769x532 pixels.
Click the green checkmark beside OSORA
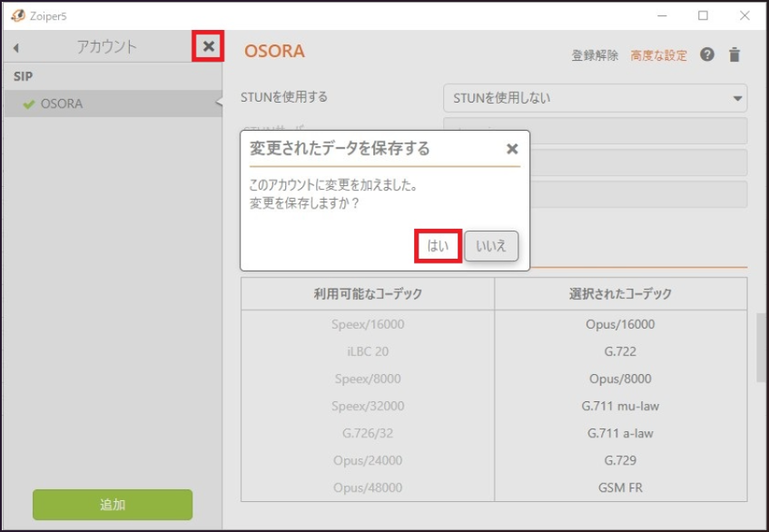pyautogui.click(x=29, y=103)
